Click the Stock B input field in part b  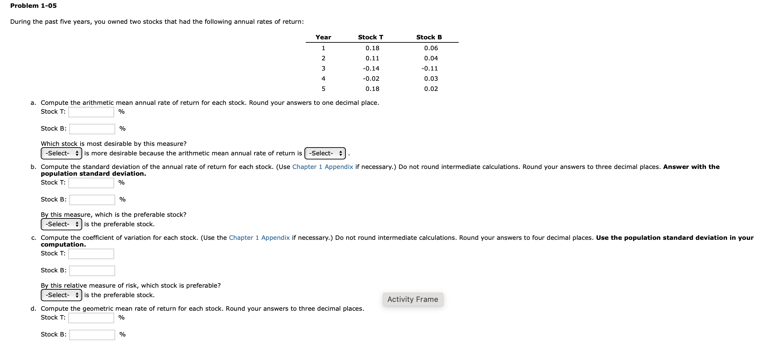click(x=92, y=199)
